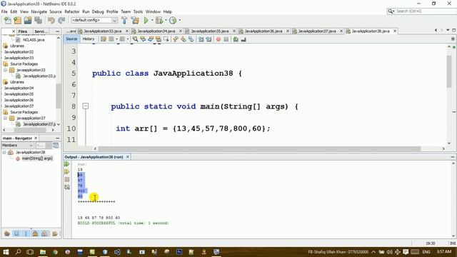The width and height of the screenshot is (457, 257).
Task: Open the Refactor menu
Action: click(x=72, y=11)
